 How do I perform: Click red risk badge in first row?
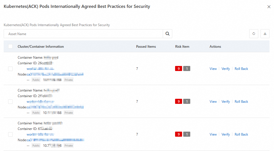click(178, 69)
